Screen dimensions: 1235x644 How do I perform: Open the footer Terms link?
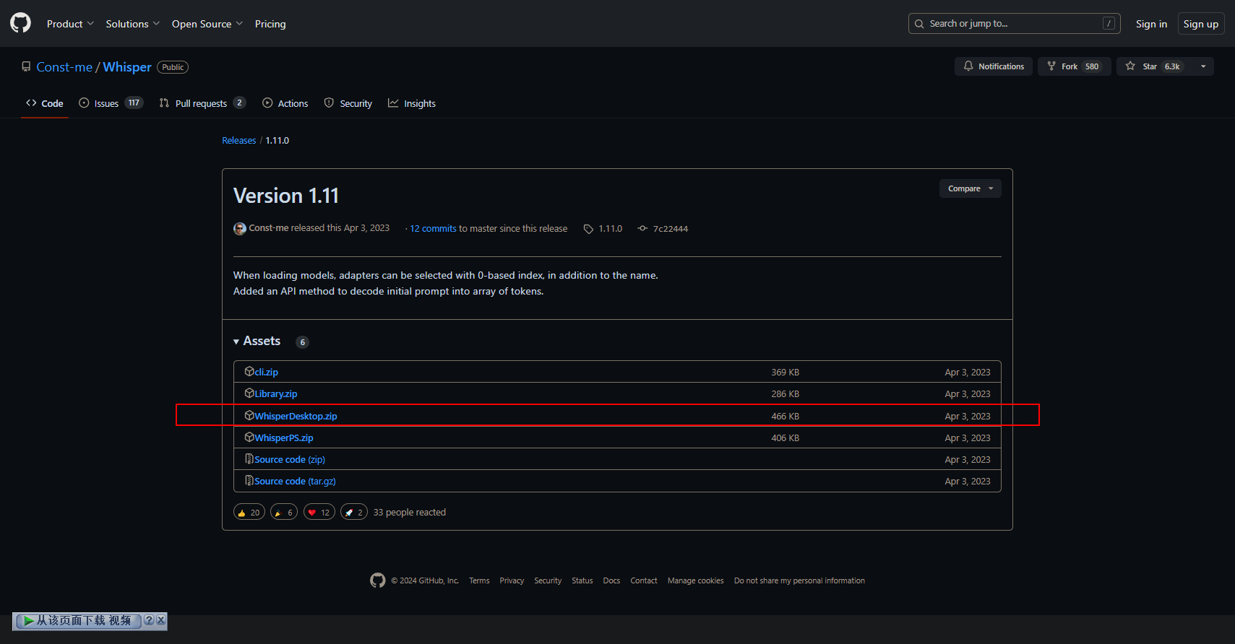coord(479,581)
